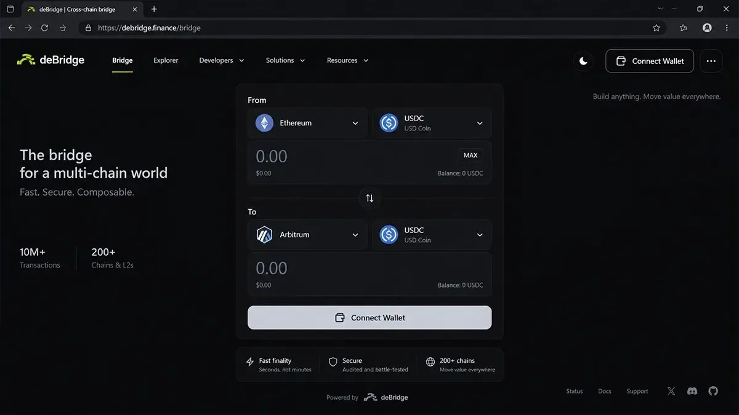
Task: Open the browser profile icon
Action: tap(707, 28)
